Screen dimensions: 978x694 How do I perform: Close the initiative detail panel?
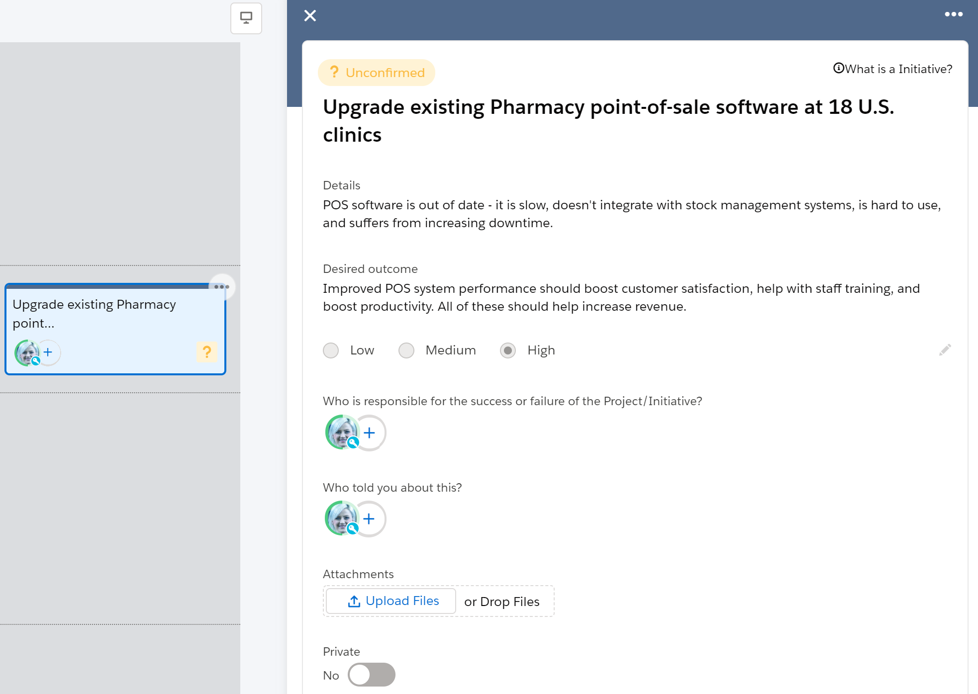(x=310, y=16)
